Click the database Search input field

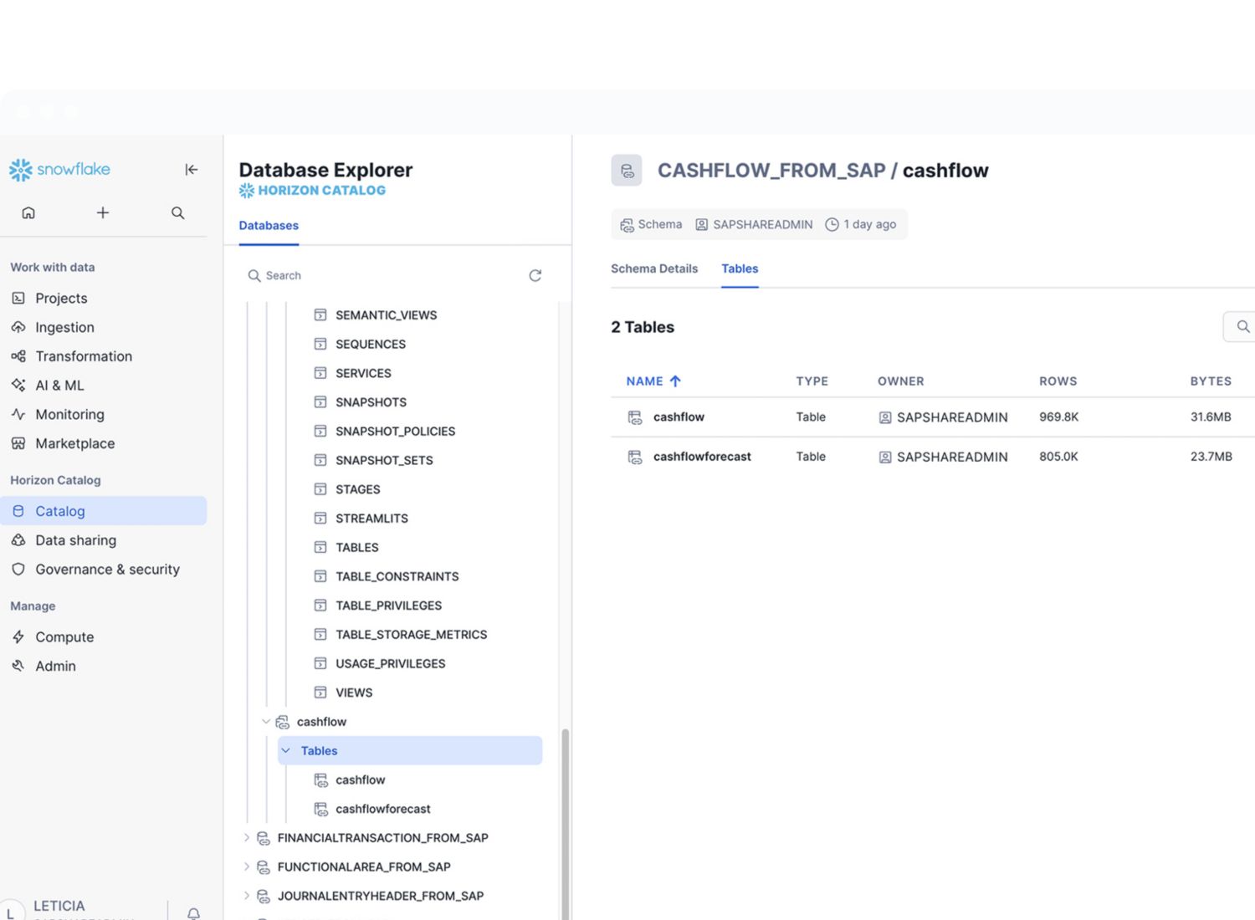click(x=385, y=276)
